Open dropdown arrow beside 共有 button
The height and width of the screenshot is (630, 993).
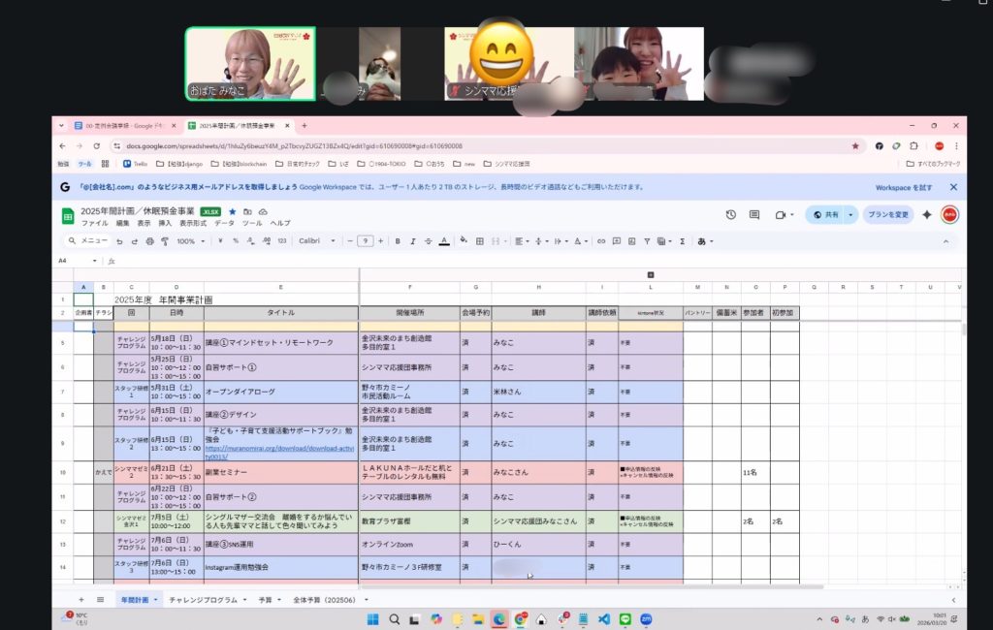850,214
